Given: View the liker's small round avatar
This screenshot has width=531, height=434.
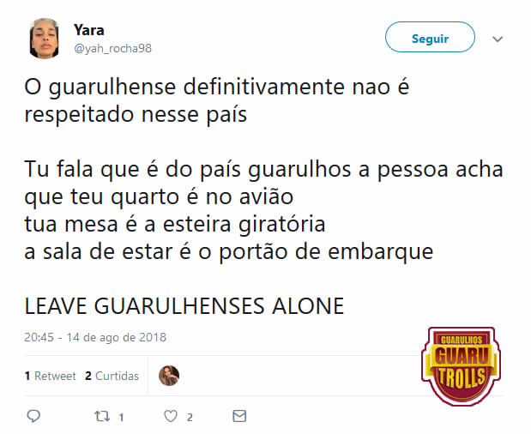Looking at the screenshot, I should click(169, 376).
